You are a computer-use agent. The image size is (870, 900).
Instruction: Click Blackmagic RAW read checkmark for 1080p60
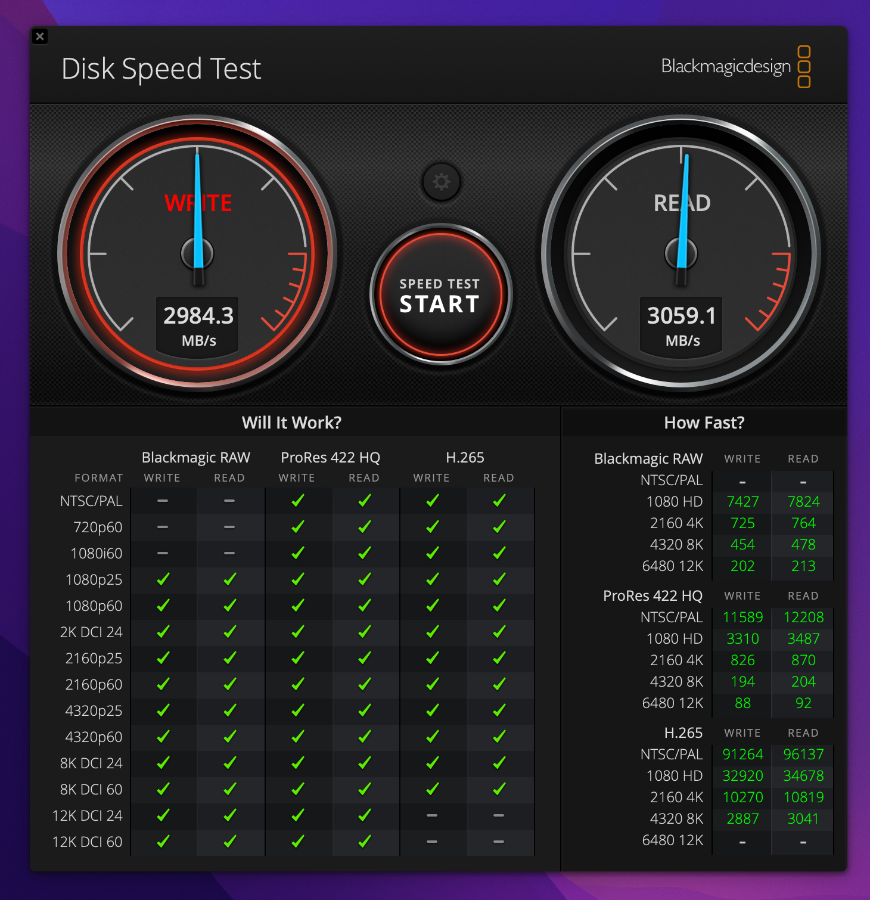pyautogui.click(x=229, y=605)
